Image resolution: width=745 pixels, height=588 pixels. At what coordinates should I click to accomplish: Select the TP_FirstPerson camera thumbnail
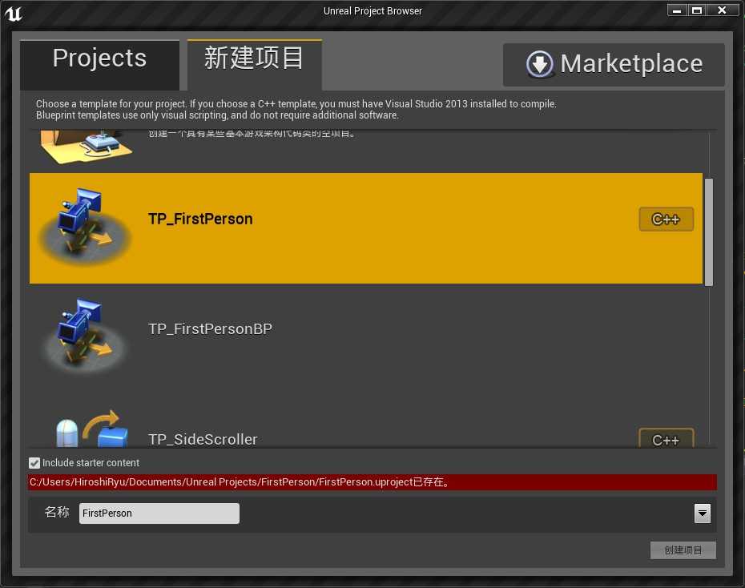coord(85,226)
